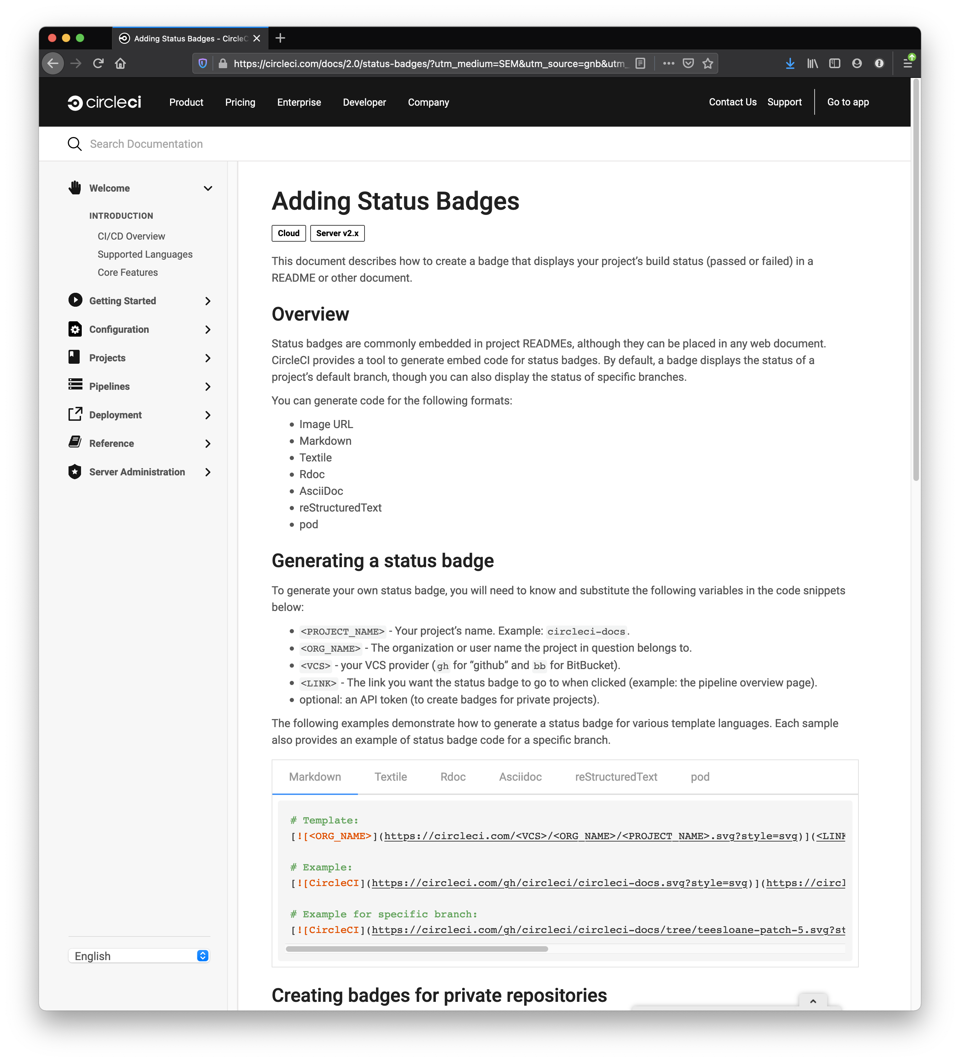Click the Configuration gear icon in sidebar
The image size is (960, 1062).
pyautogui.click(x=75, y=329)
